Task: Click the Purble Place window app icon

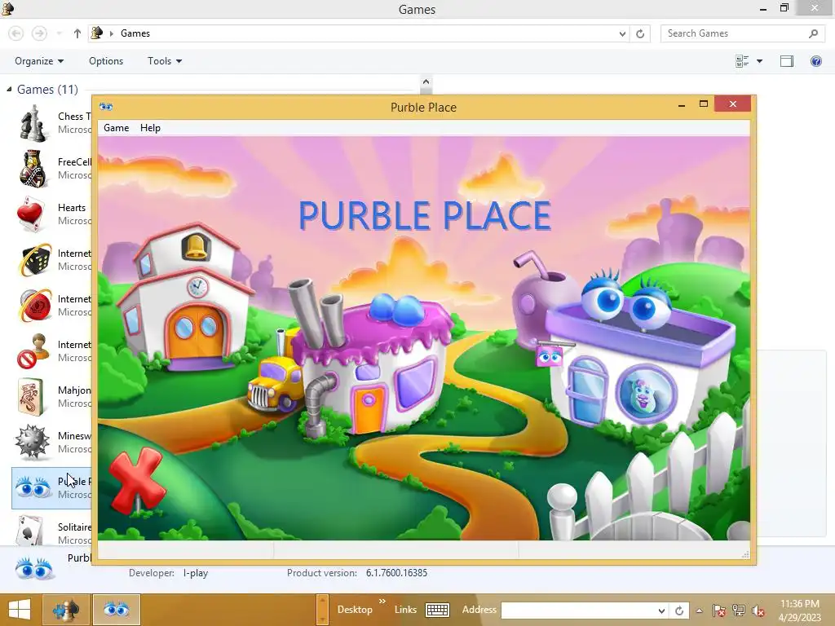Action: (x=106, y=107)
